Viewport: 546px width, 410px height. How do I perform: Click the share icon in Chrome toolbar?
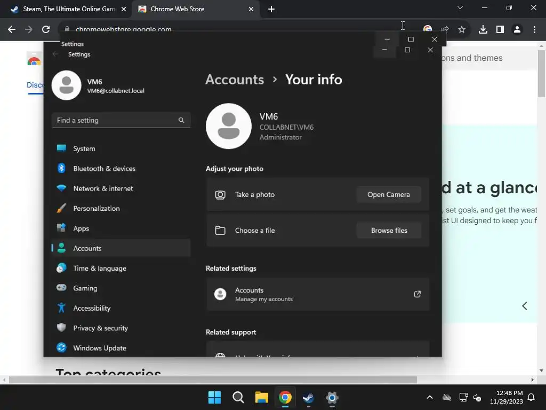(x=445, y=29)
